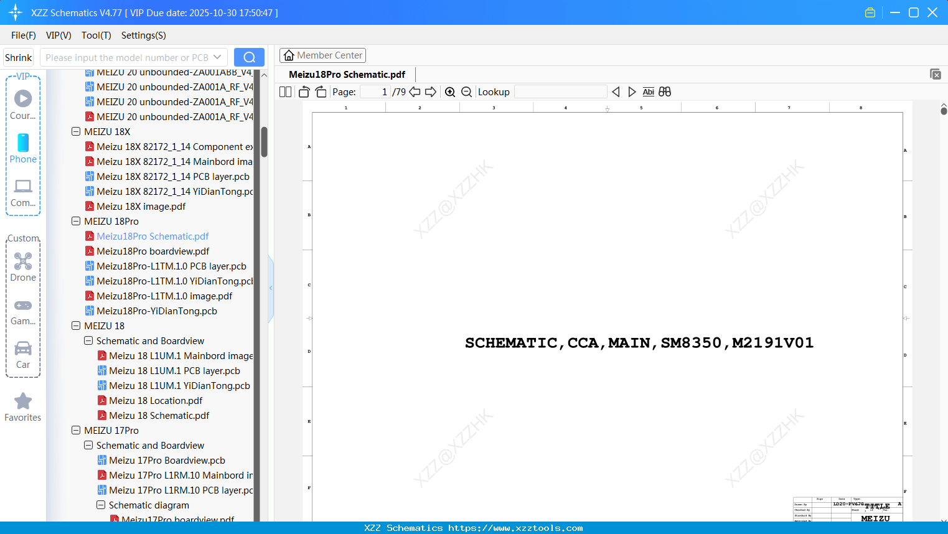Image resolution: width=948 pixels, height=534 pixels.
Task: Open the Member Center
Action: 322,55
